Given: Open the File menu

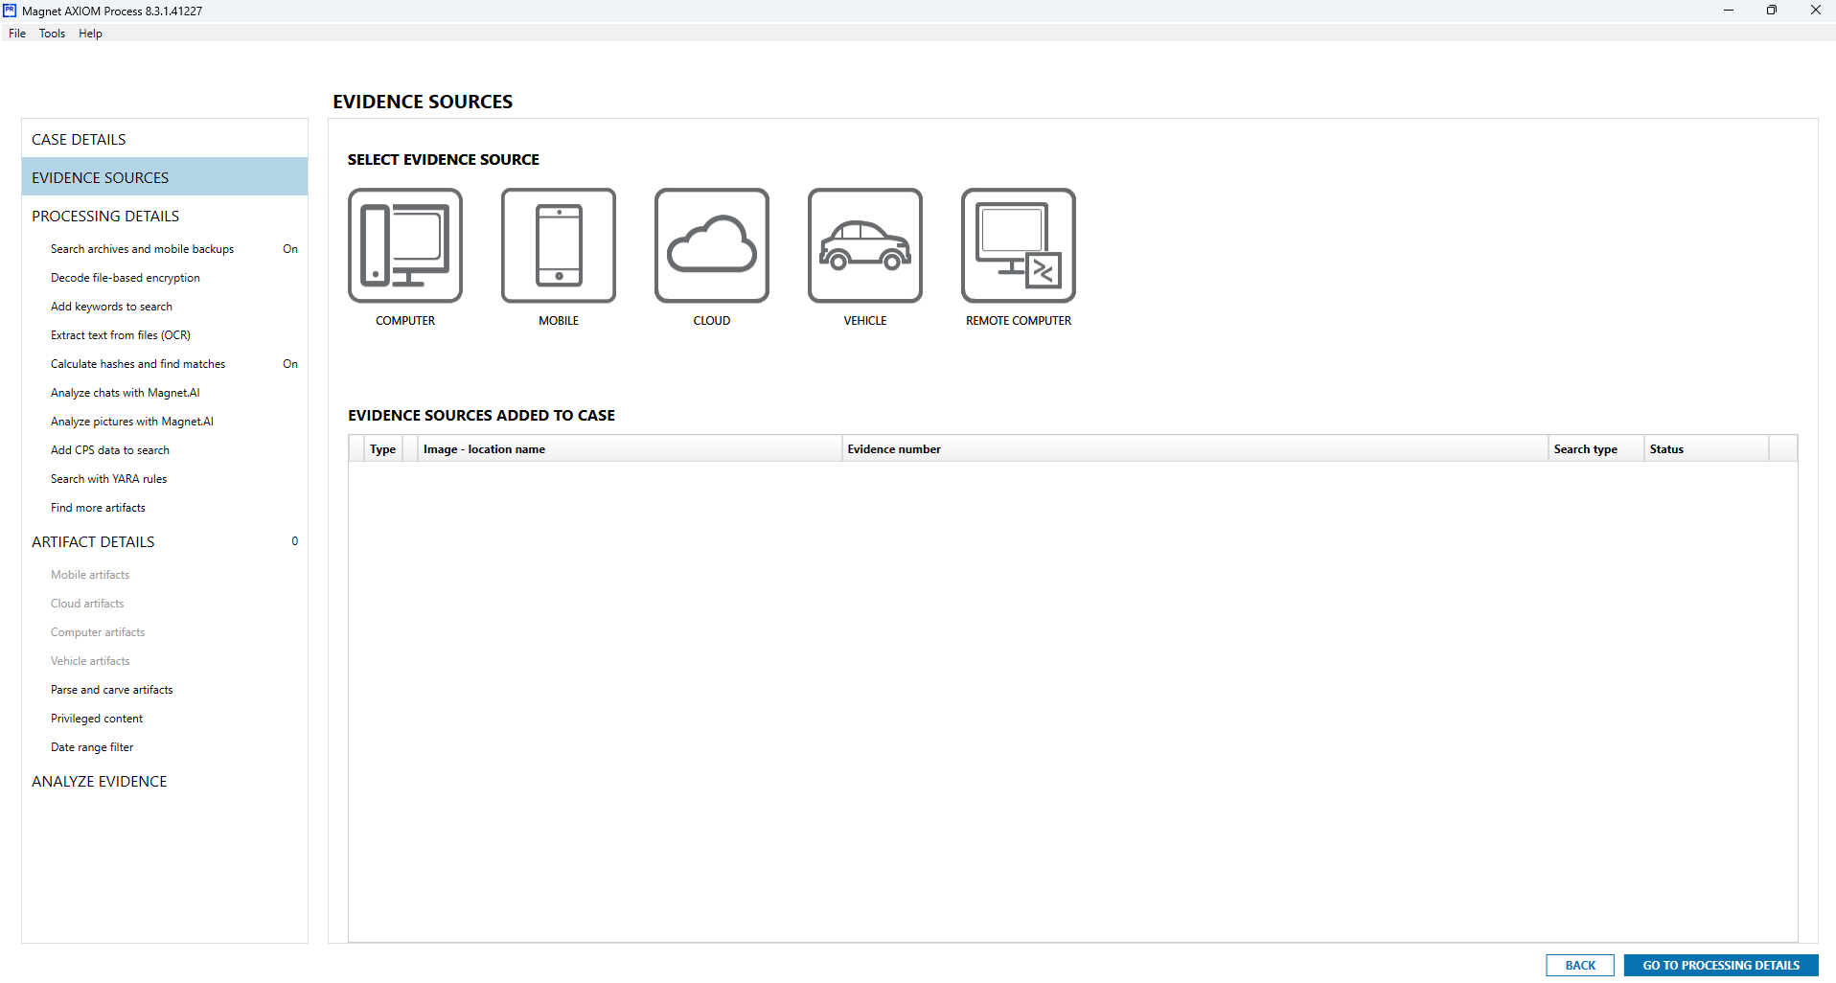Looking at the screenshot, I should 17,34.
